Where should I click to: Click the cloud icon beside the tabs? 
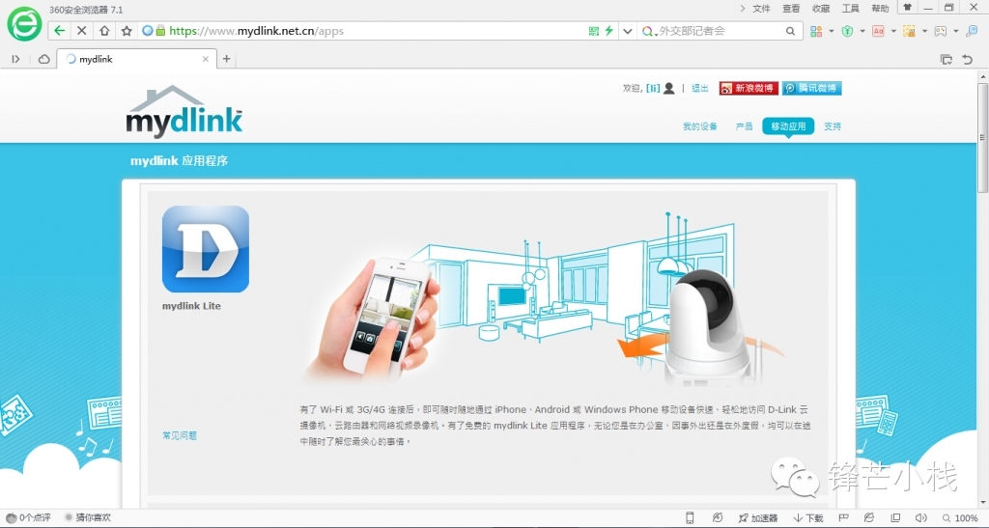[44, 59]
